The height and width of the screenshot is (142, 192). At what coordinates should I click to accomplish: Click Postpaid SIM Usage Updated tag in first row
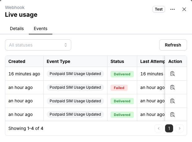tap(75, 74)
